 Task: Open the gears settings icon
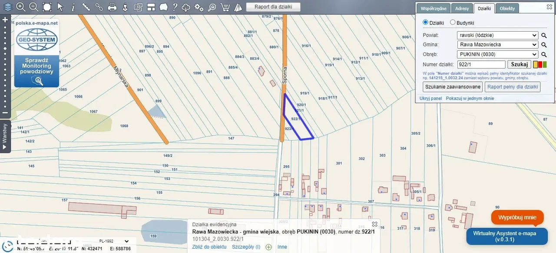tap(199, 7)
